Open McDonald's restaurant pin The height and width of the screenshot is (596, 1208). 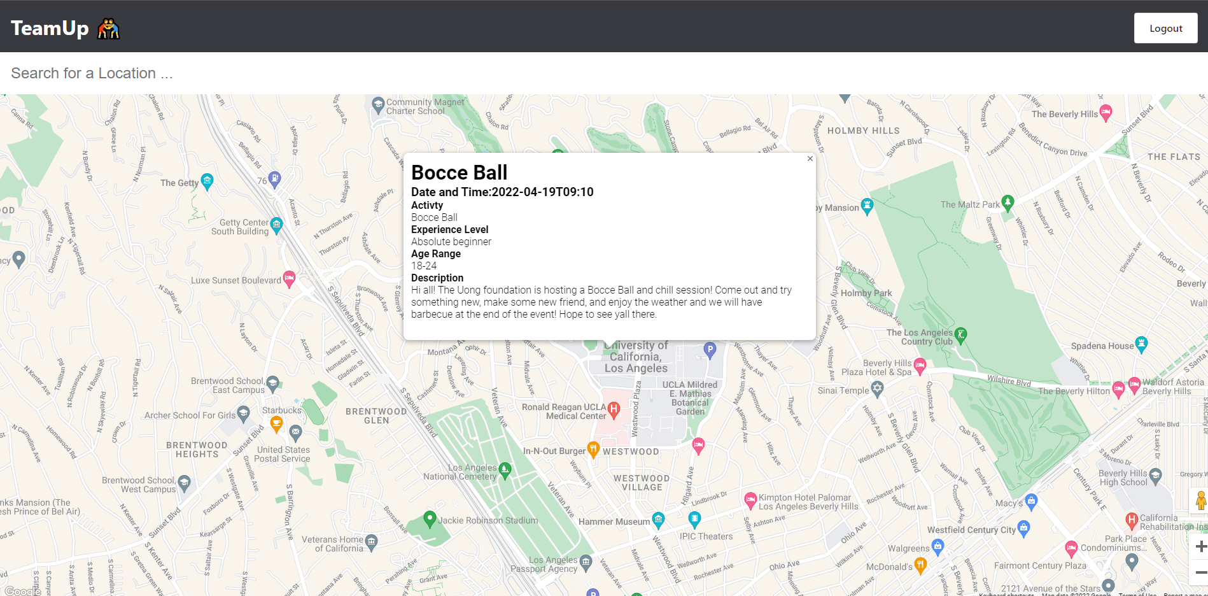coord(920,565)
